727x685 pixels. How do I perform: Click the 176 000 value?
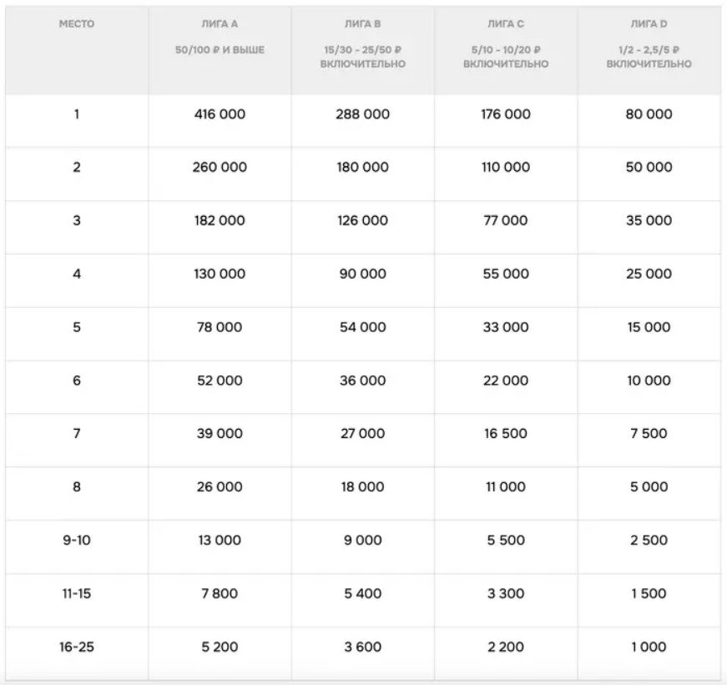(x=506, y=114)
